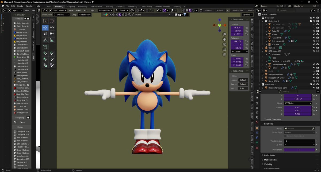Toggle render camera icon for Hands

point(317,68)
